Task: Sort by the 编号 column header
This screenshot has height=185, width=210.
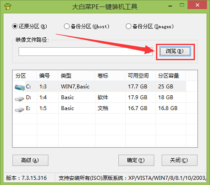Action: pos(48,76)
